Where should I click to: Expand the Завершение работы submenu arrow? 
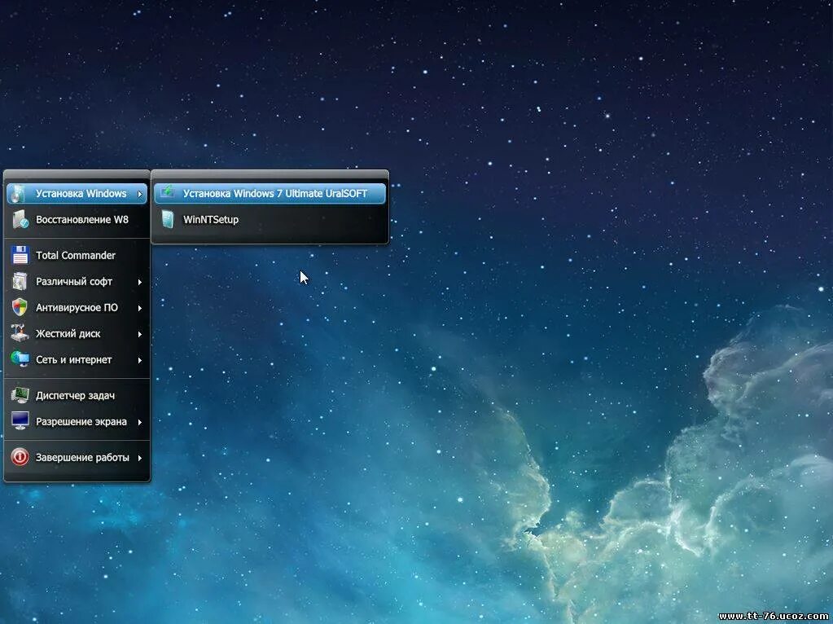(140, 458)
